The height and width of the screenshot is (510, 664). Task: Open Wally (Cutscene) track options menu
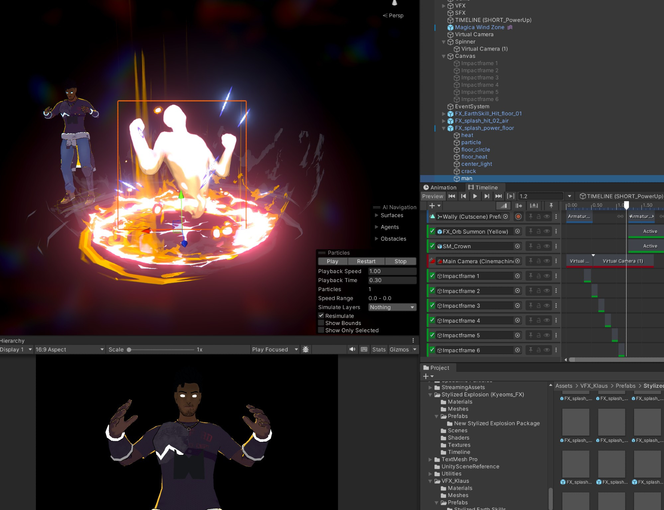click(x=556, y=217)
